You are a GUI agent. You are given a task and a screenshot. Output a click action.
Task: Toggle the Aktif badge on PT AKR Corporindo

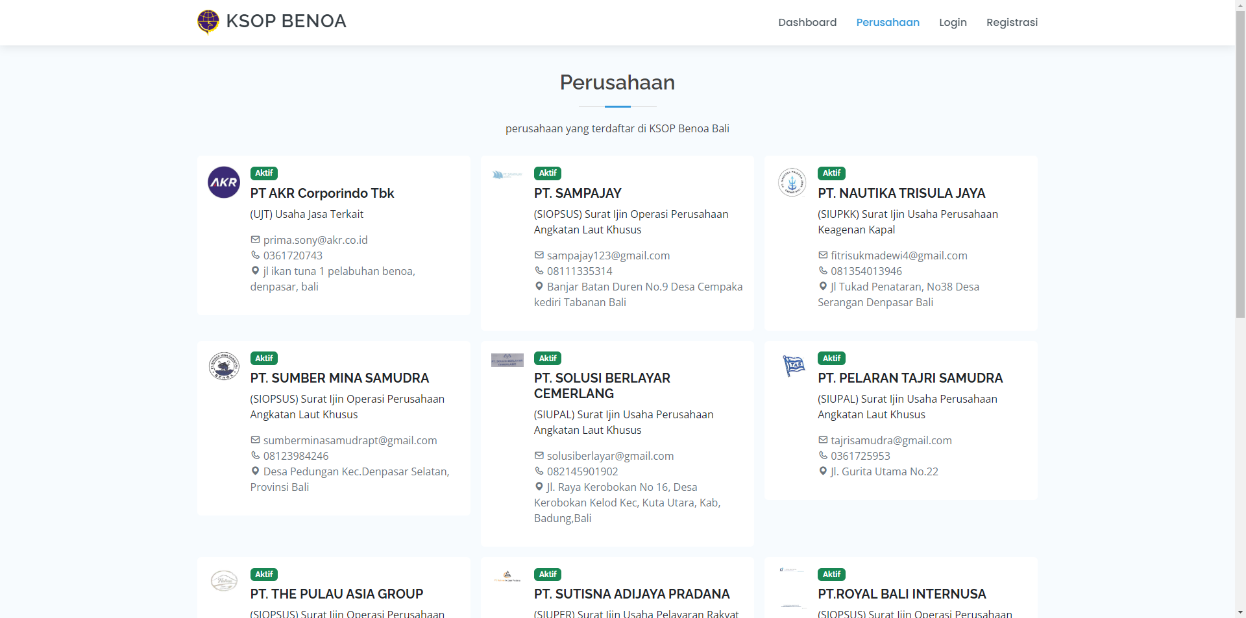tap(264, 173)
